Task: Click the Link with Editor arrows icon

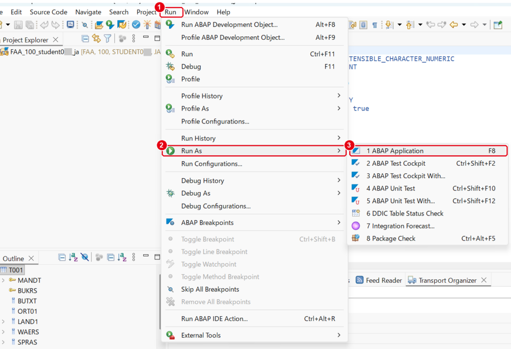Action: (96, 39)
